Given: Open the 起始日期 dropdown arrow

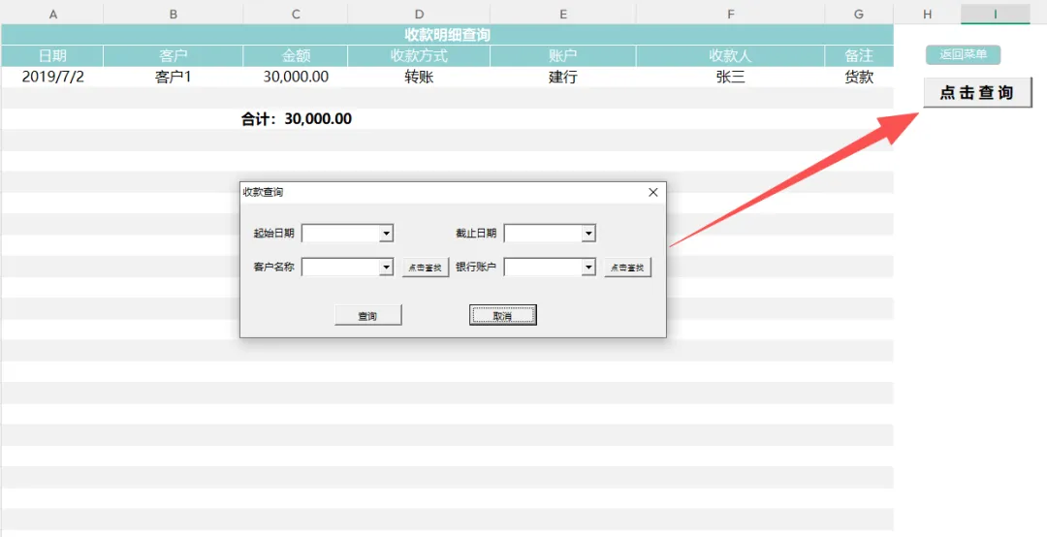Looking at the screenshot, I should point(386,233).
